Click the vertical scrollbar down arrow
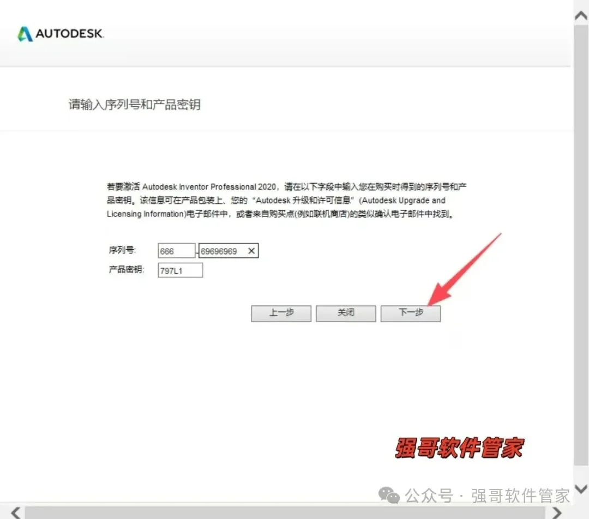 (x=581, y=488)
